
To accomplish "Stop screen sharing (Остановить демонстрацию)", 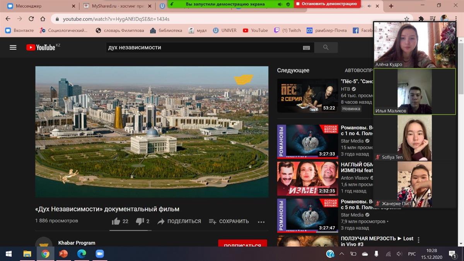I will coord(327,4).
